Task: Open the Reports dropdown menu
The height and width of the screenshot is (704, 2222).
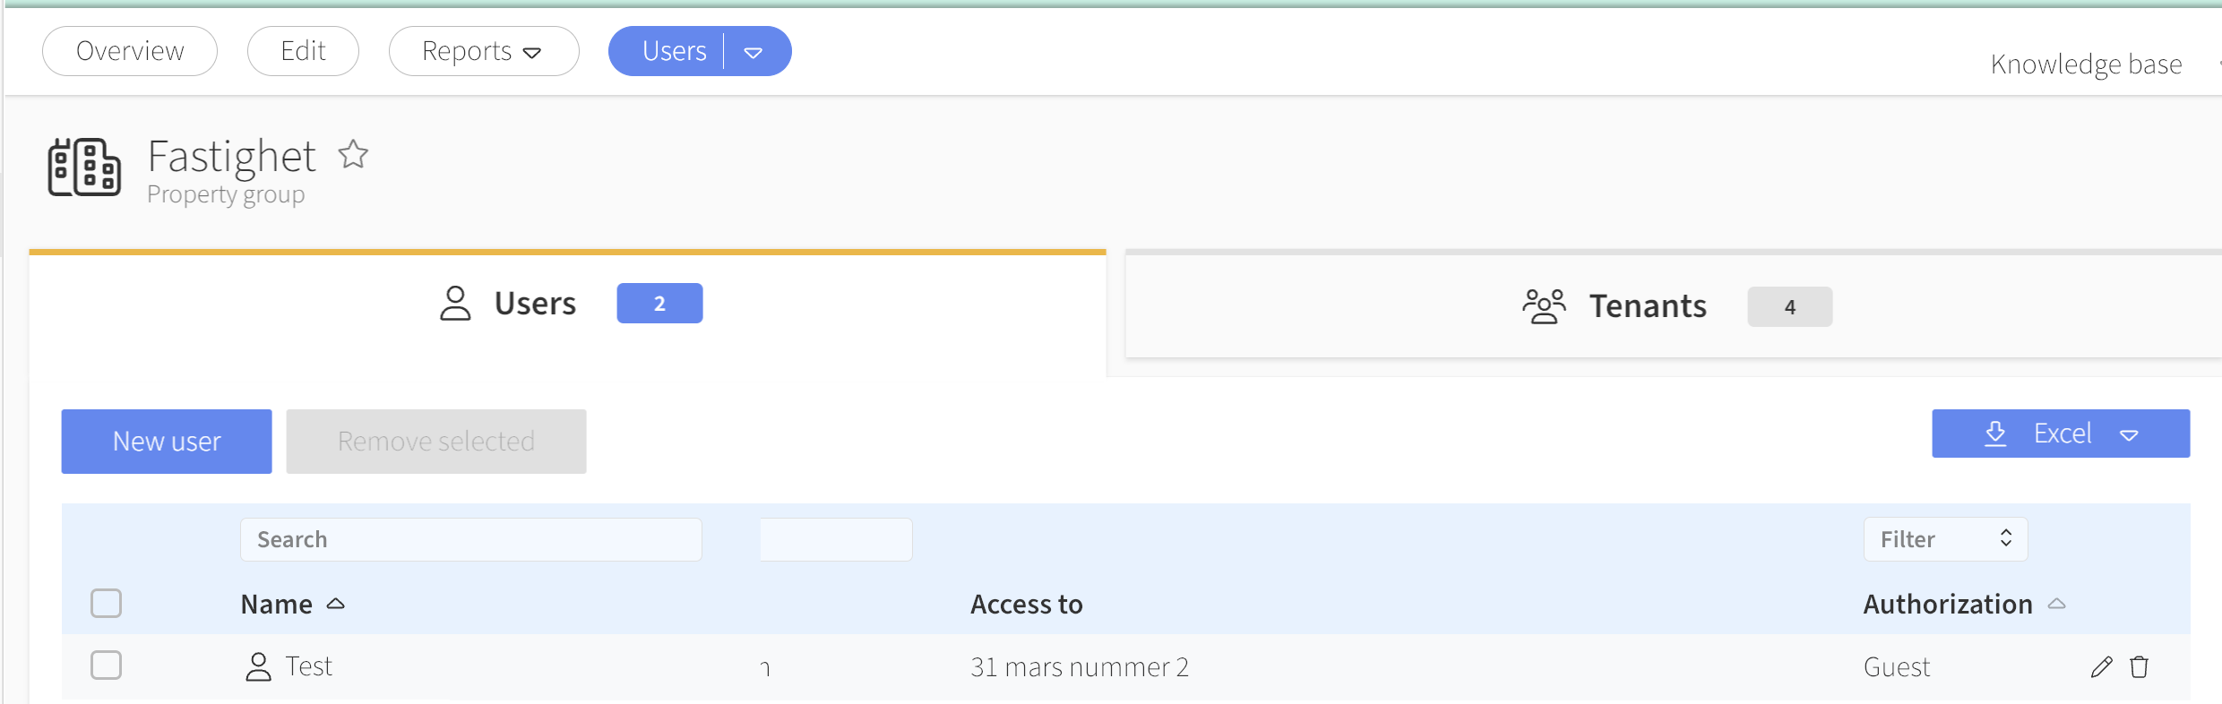Action: [x=484, y=51]
